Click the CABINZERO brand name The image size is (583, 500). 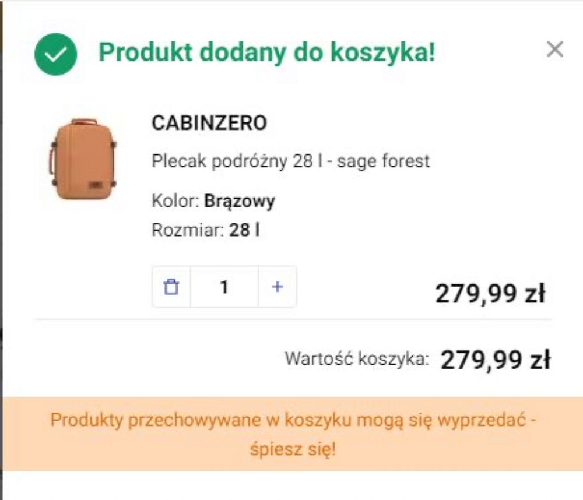[x=209, y=123]
